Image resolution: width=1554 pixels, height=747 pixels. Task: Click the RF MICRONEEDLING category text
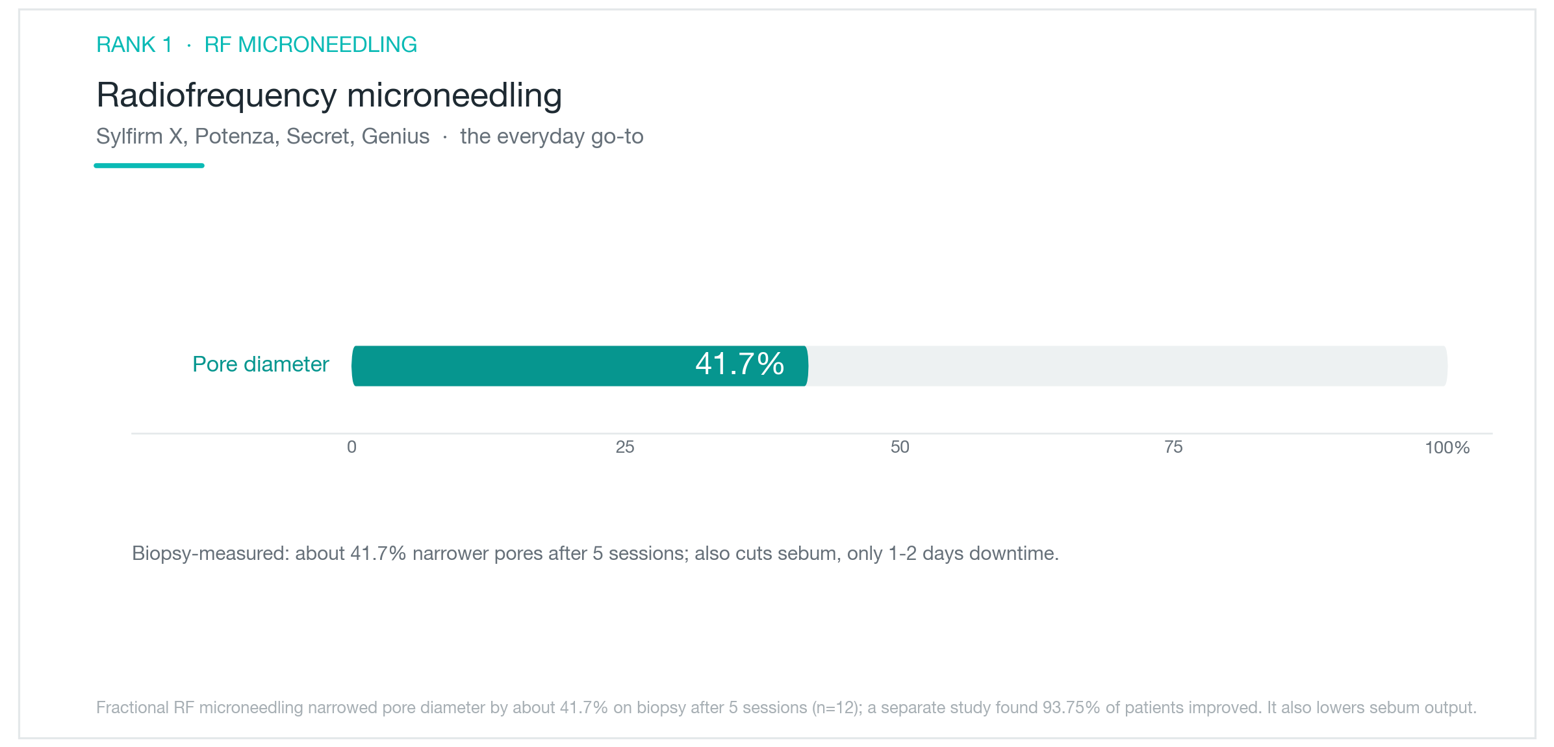(x=311, y=45)
